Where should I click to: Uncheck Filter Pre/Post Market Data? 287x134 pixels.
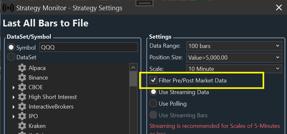point(154,81)
